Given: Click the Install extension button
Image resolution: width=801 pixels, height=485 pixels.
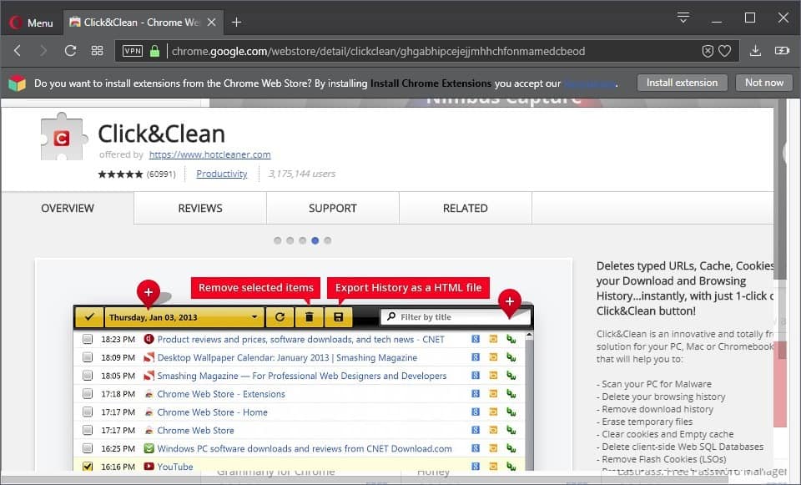Looking at the screenshot, I should 682,83.
